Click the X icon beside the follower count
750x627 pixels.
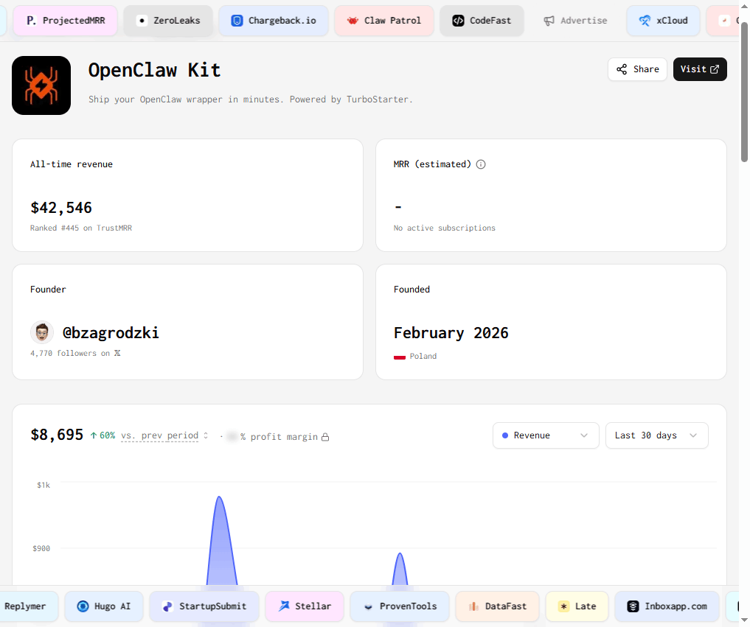point(117,353)
